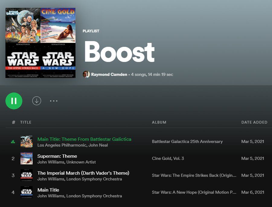Open the three-dots more options menu

(54, 101)
